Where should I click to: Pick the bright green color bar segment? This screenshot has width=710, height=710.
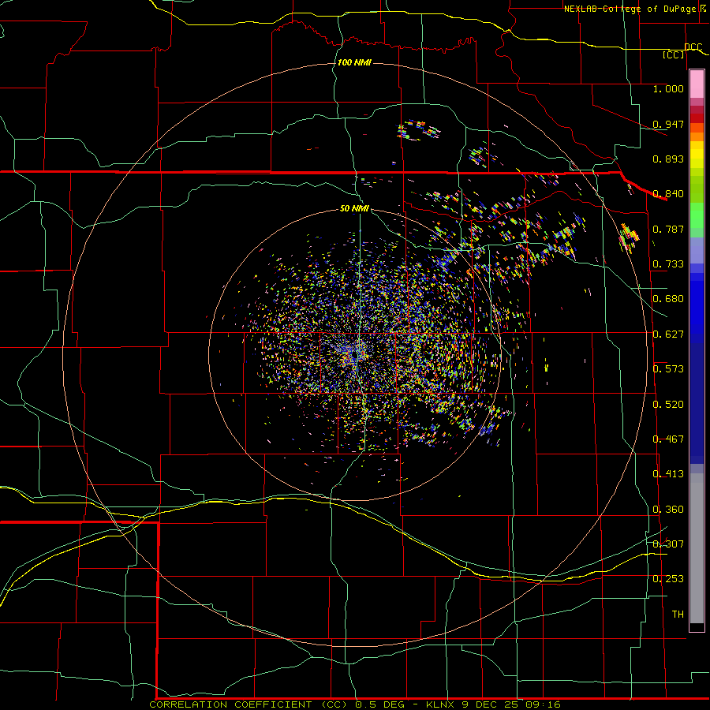697,215
